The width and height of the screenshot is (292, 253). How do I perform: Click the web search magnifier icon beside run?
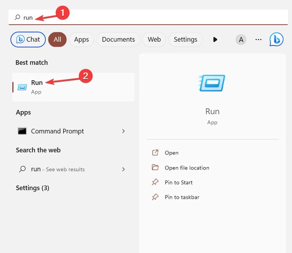(22, 169)
